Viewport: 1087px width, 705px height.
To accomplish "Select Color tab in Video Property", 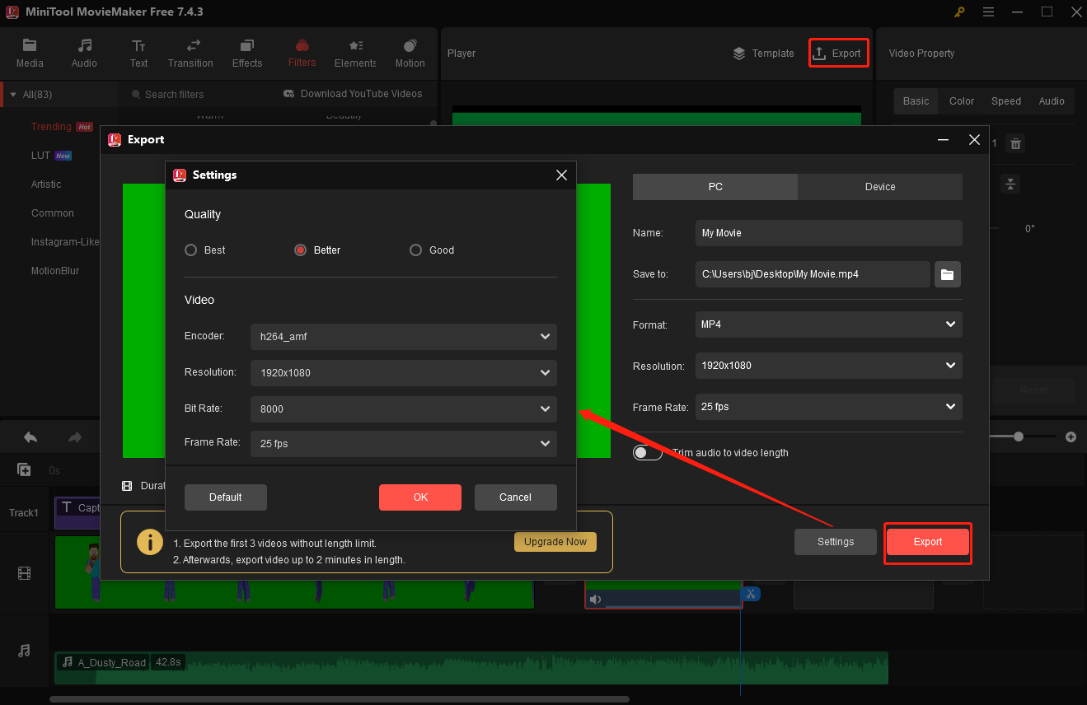I will 962,101.
